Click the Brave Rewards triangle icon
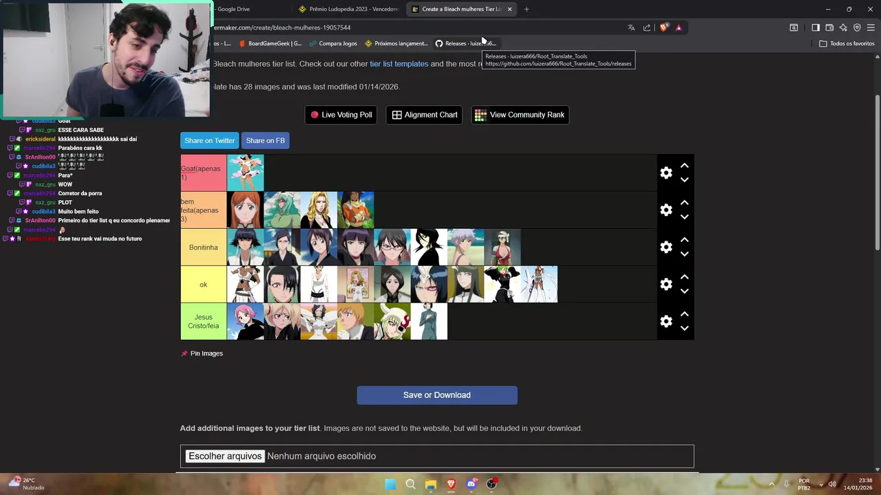Screen dimensions: 881x495 click(679, 27)
